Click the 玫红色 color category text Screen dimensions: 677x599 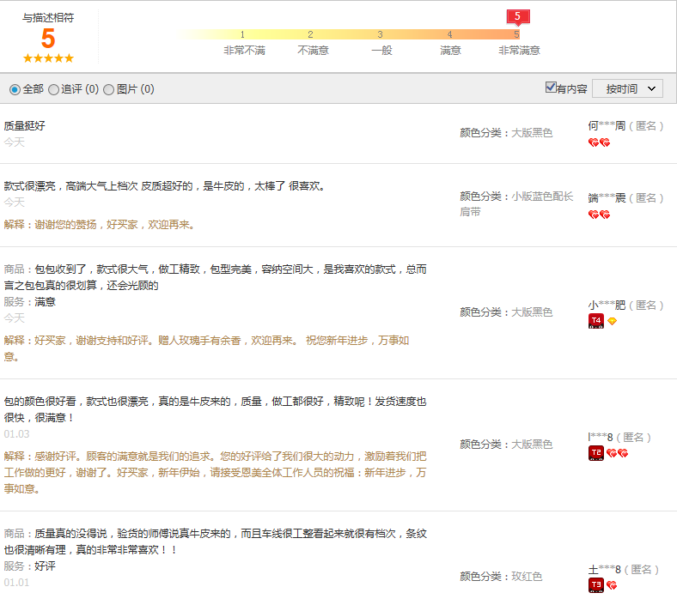click(527, 577)
